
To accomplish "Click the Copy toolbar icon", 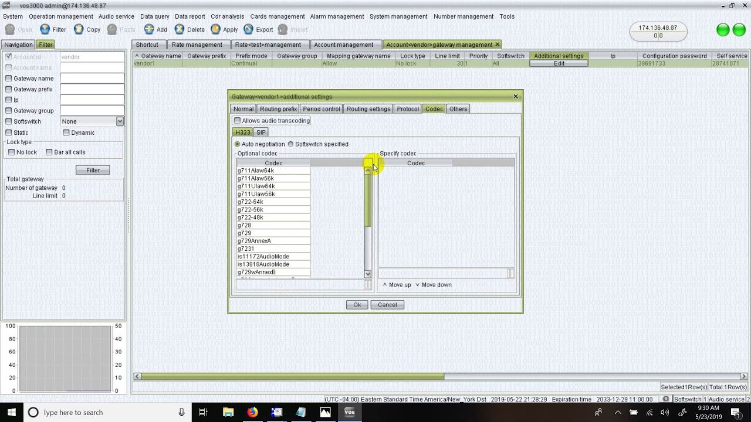I will (79, 29).
